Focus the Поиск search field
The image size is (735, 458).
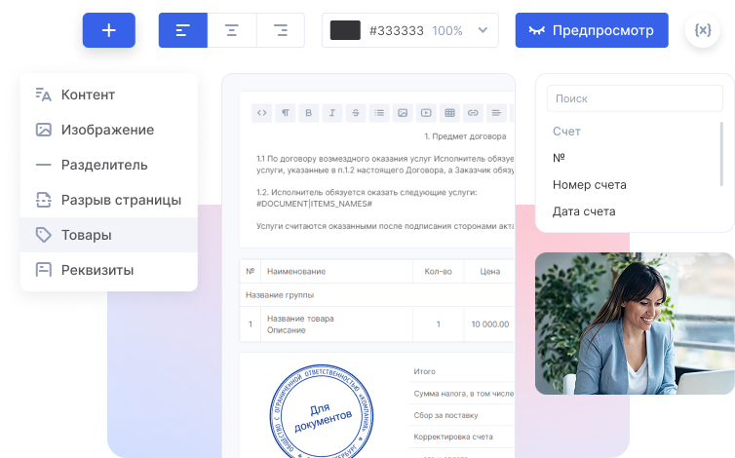coord(635,98)
